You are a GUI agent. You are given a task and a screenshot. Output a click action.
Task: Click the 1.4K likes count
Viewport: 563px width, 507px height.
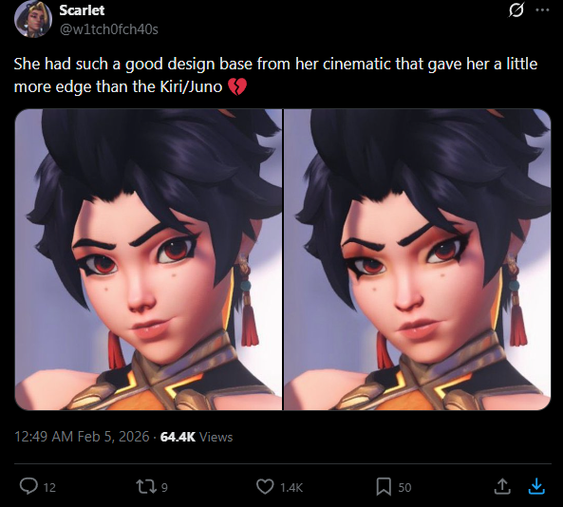point(291,488)
